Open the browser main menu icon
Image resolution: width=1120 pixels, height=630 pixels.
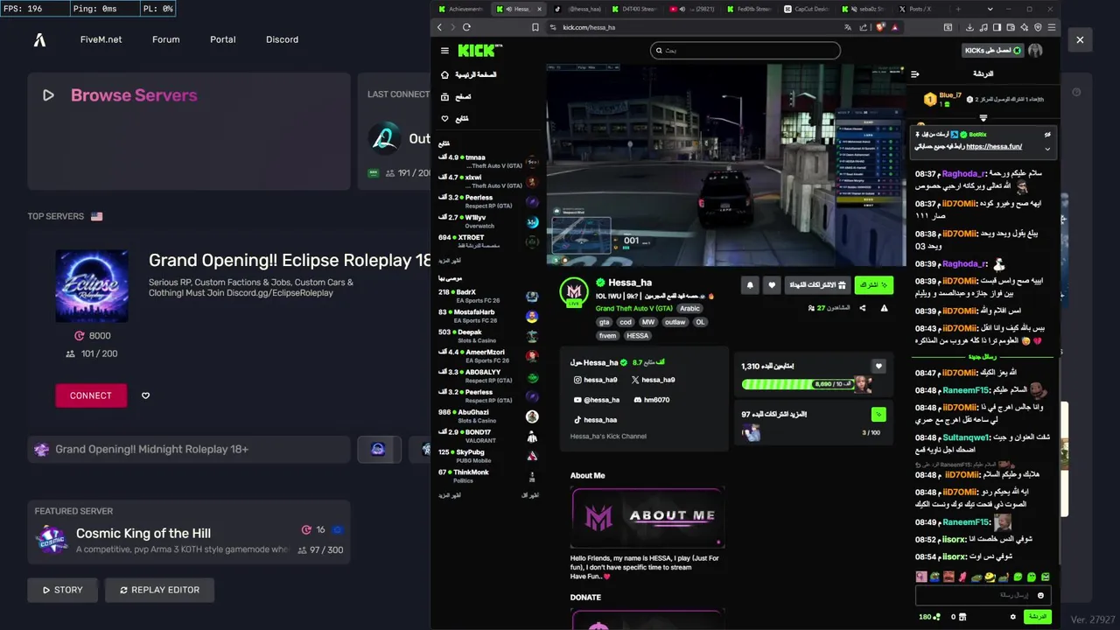pyautogui.click(x=1052, y=27)
